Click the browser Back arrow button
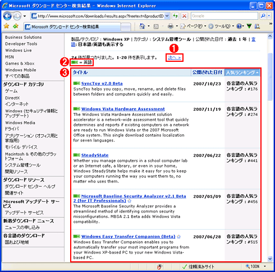275x272 pixels. (7, 16)
